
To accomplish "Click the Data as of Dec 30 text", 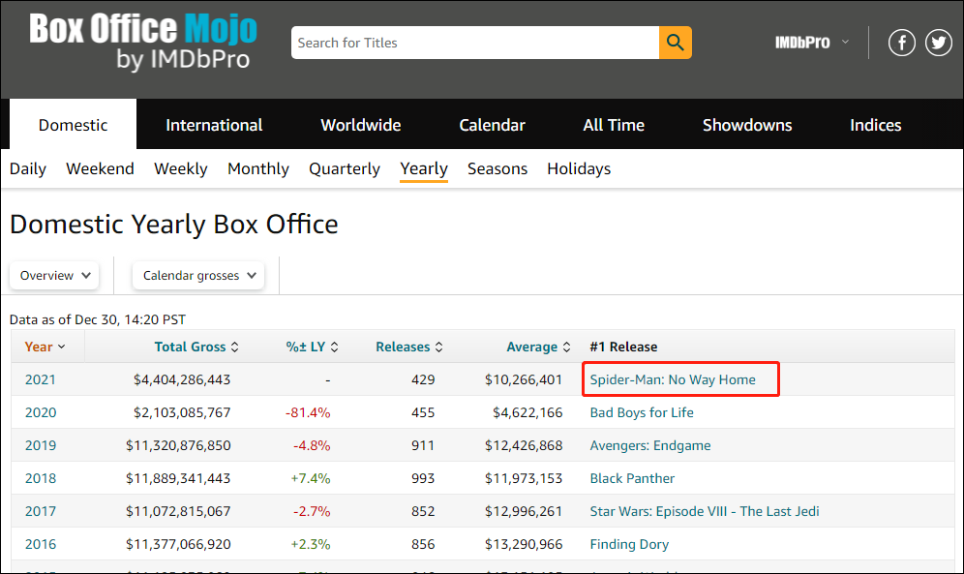I will (97, 319).
